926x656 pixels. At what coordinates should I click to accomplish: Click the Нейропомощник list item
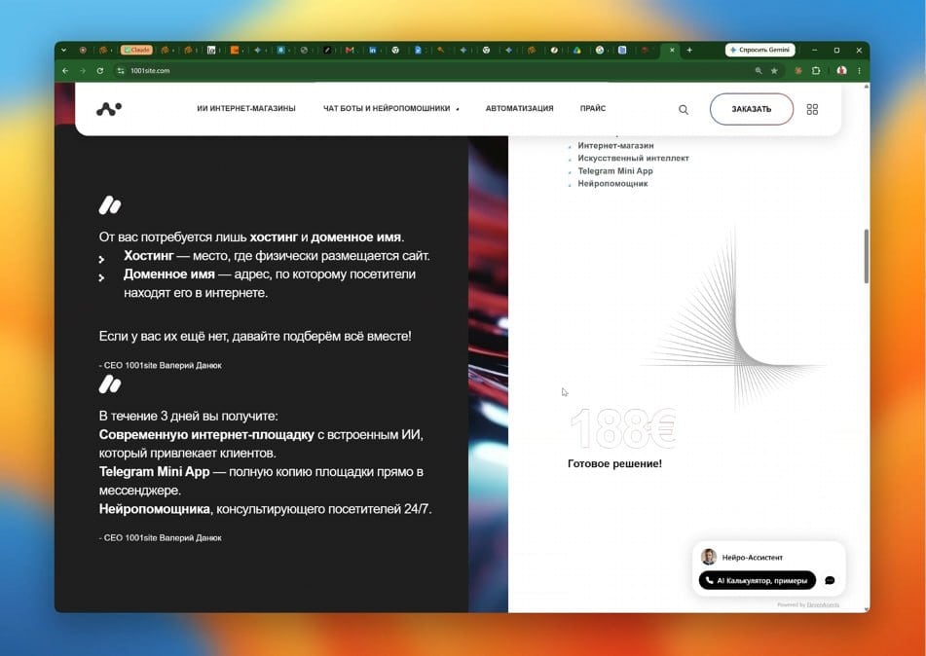[612, 184]
